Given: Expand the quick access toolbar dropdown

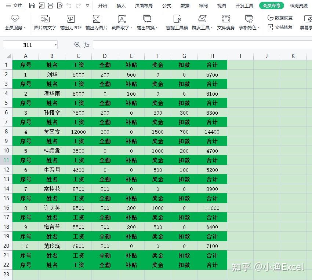Looking at the screenshot, I should (x=87, y=6).
